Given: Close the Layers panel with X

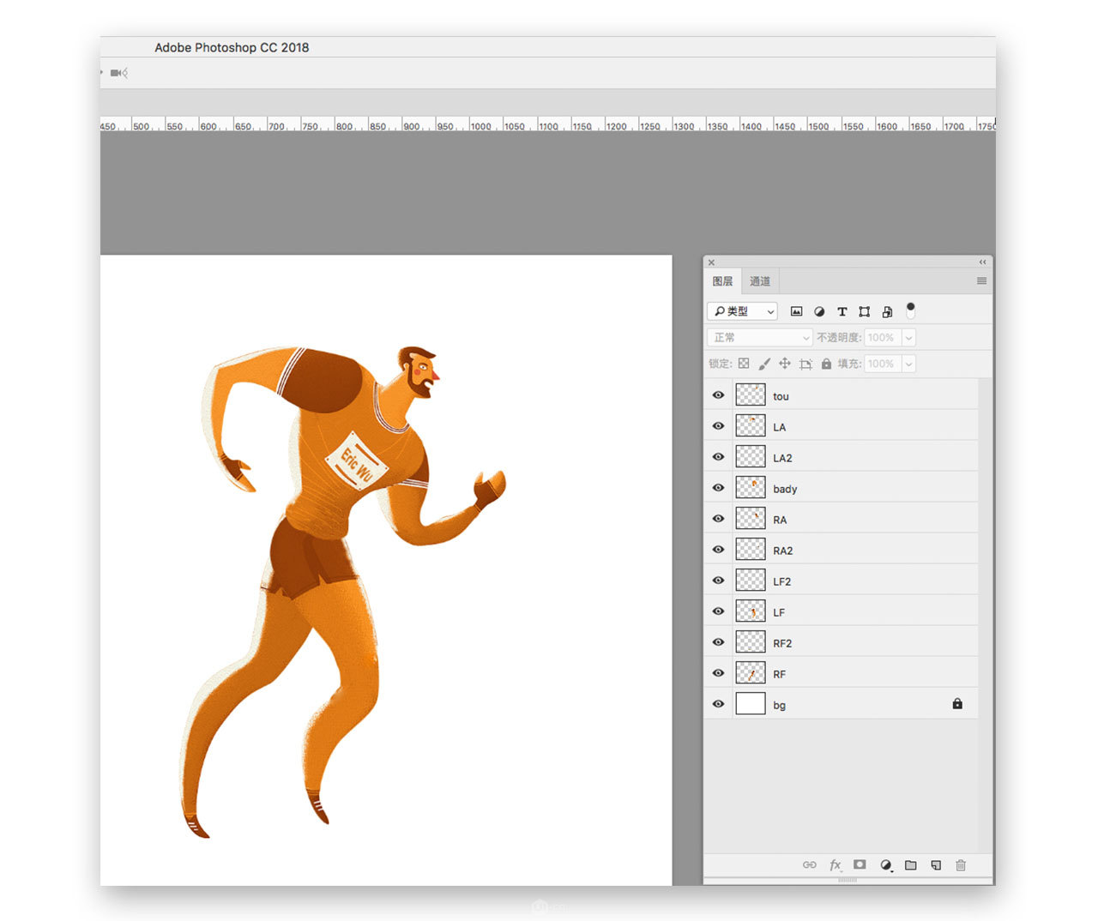Looking at the screenshot, I should coord(711,262).
